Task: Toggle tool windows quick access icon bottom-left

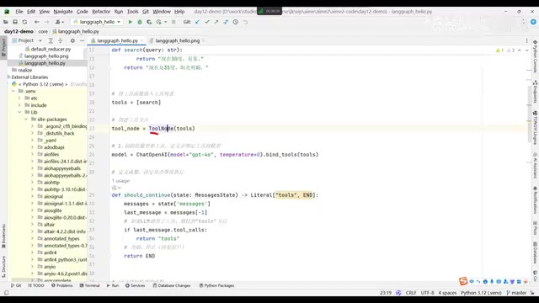Action: coord(6,293)
